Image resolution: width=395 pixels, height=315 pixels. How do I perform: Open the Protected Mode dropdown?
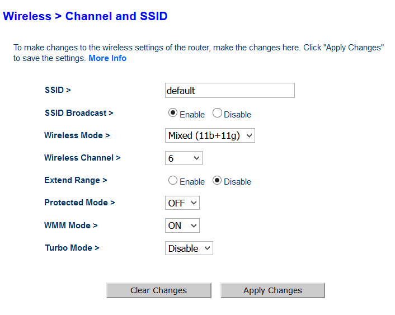182,203
